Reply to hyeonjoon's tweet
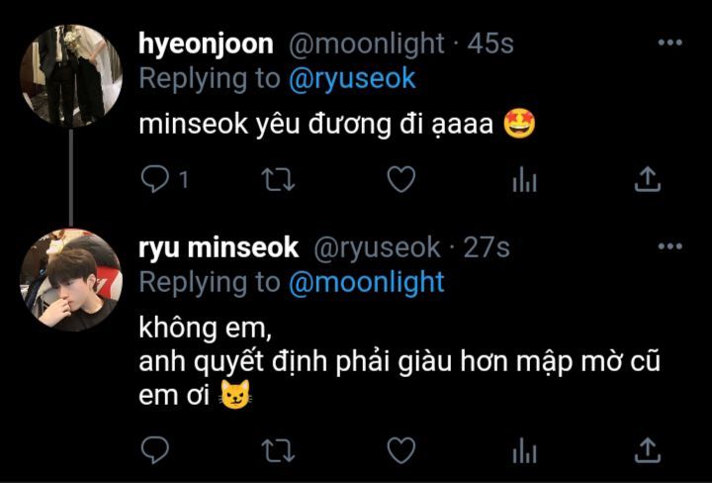This screenshot has width=712, height=483. point(155,179)
